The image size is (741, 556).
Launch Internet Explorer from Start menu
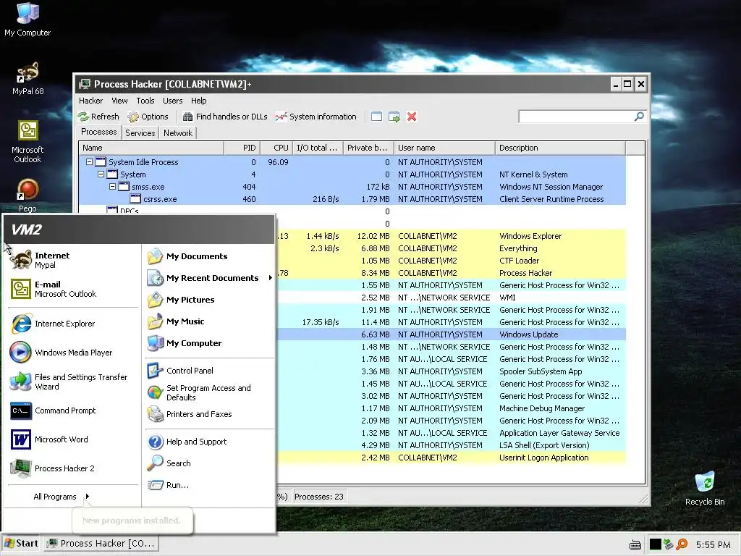click(x=74, y=324)
